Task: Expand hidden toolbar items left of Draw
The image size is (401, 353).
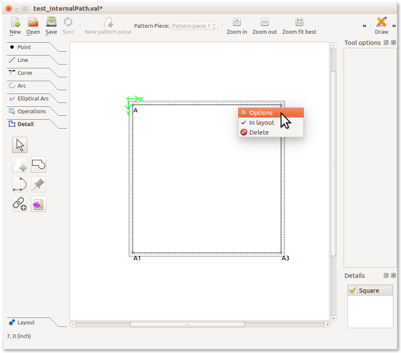Action: [x=364, y=26]
